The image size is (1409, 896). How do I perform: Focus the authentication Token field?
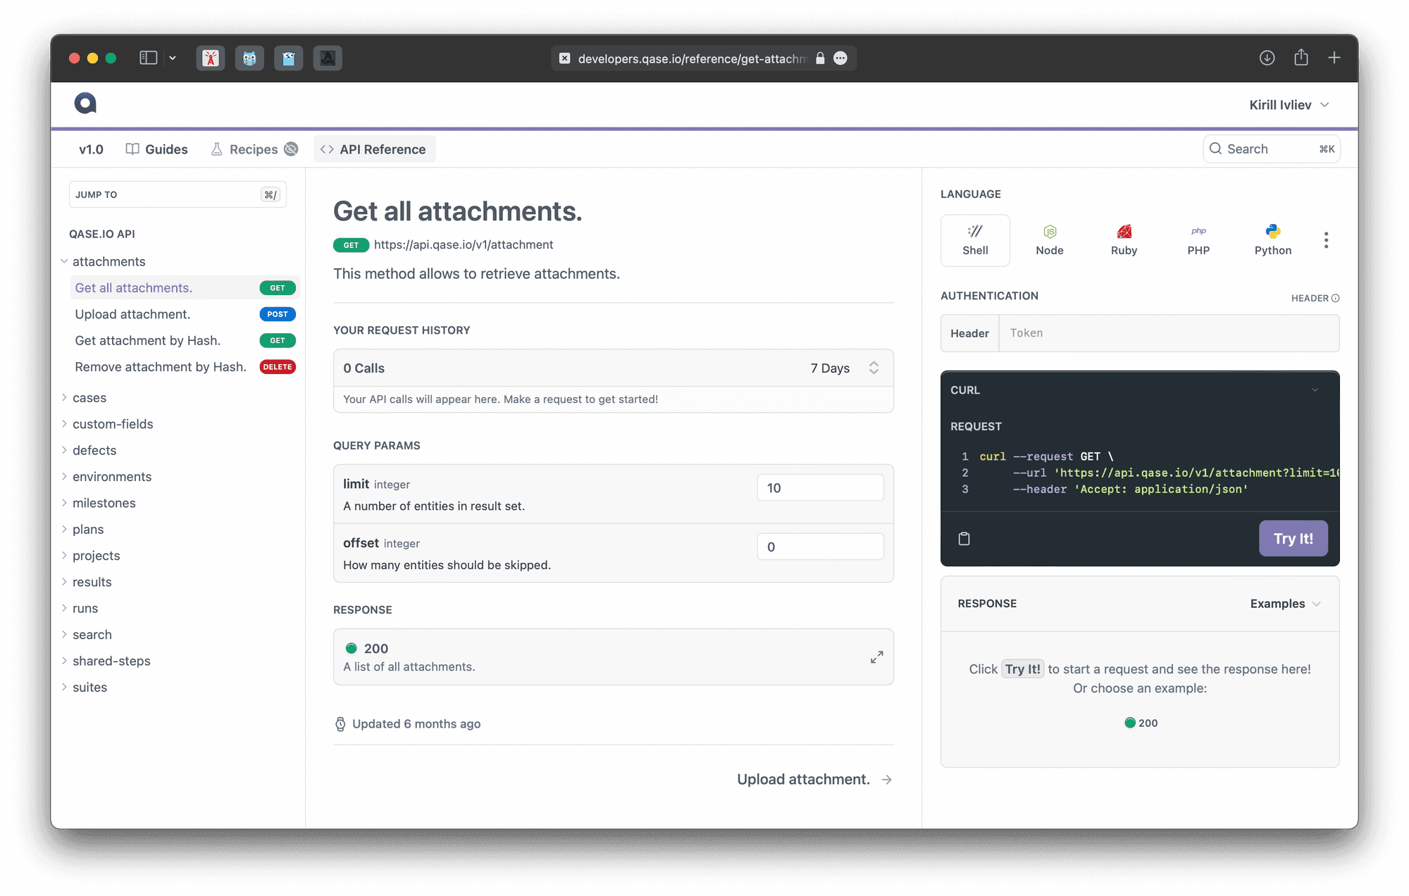1169,333
